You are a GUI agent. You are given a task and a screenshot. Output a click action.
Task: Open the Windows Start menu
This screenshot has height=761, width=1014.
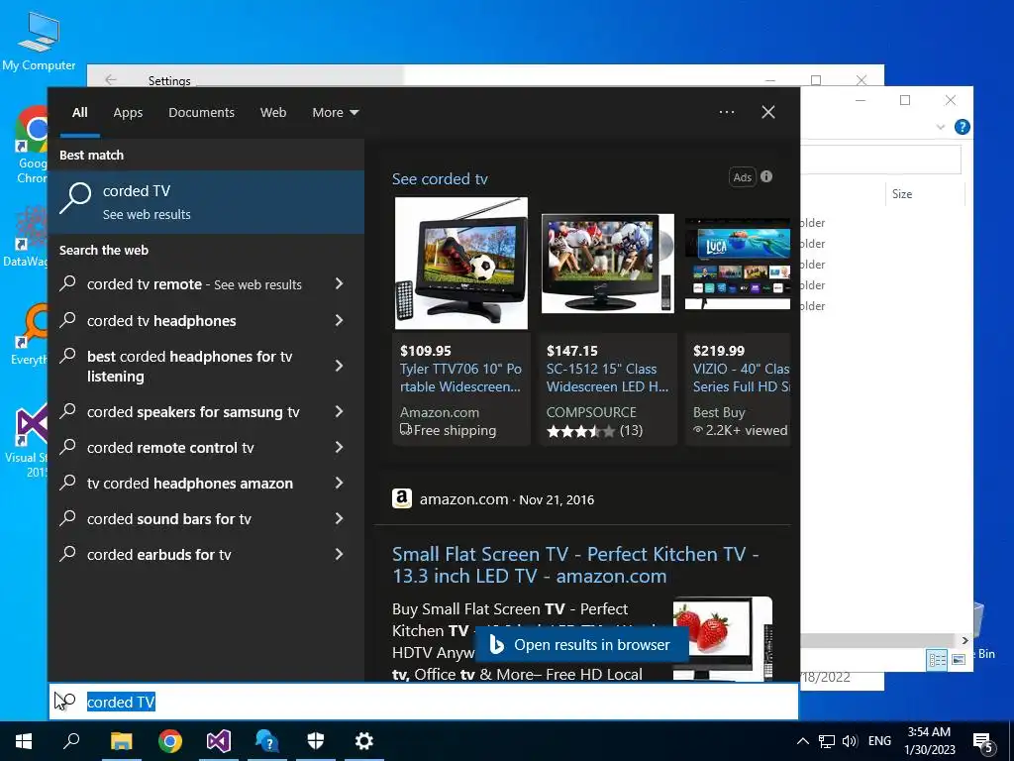pos(24,741)
